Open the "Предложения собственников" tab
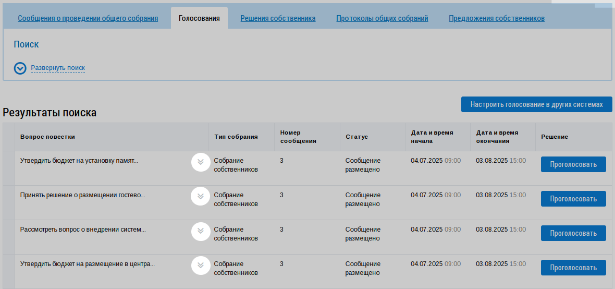615x289 pixels. (x=496, y=18)
